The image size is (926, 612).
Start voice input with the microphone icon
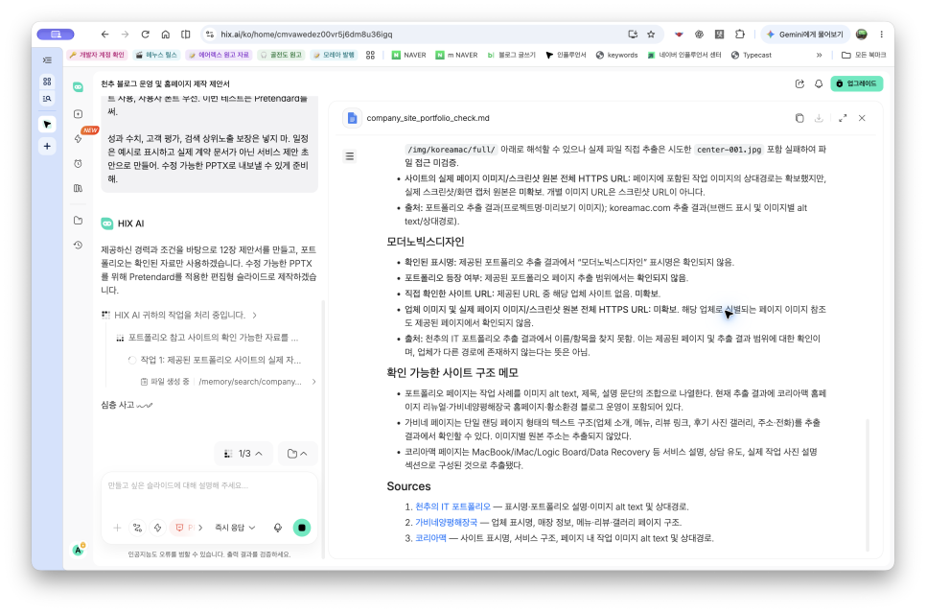coord(278,528)
